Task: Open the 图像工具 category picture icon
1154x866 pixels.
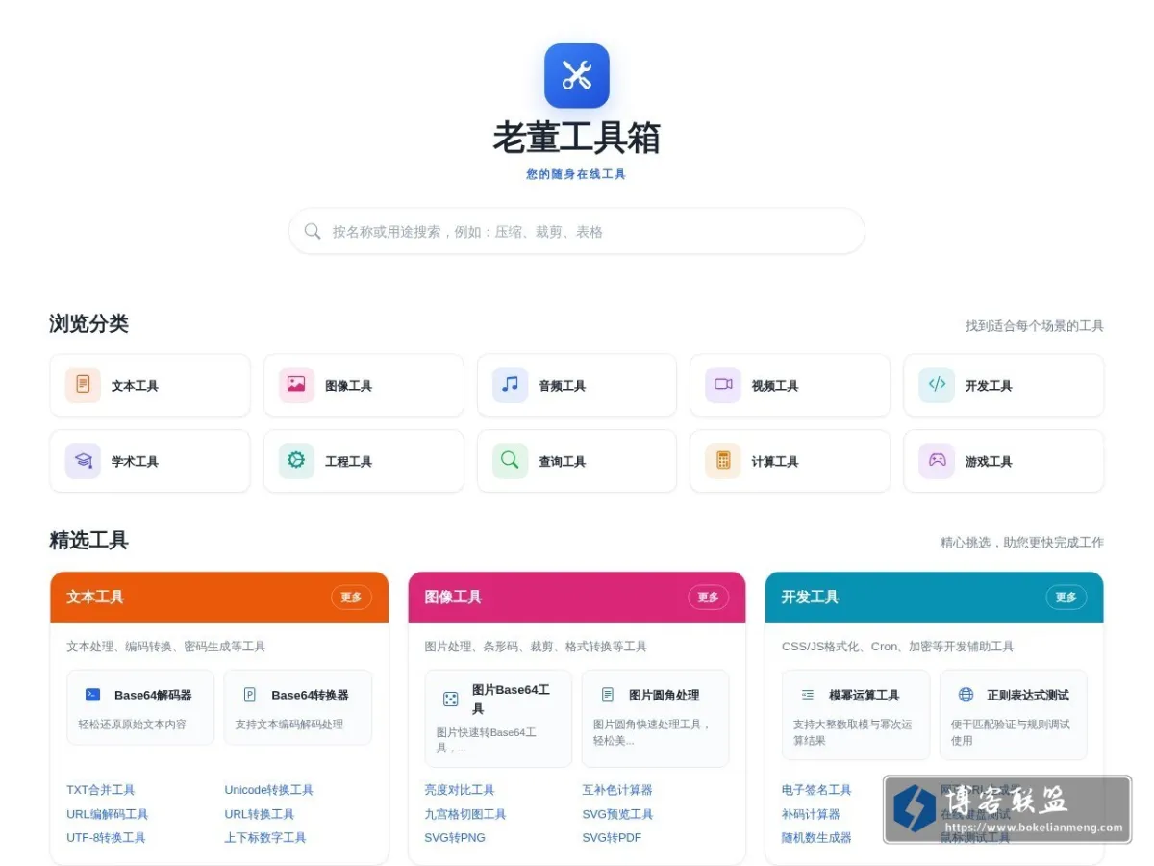Action: click(296, 385)
